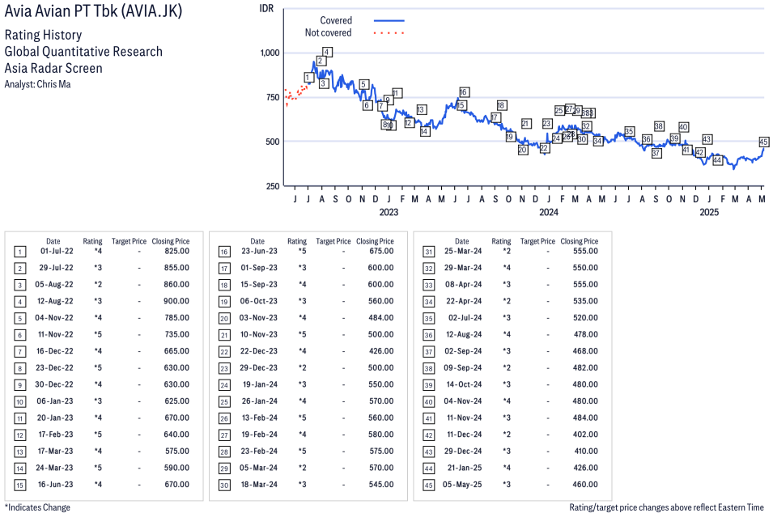Click the rating in the 10-Nov-23 row

(302, 335)
